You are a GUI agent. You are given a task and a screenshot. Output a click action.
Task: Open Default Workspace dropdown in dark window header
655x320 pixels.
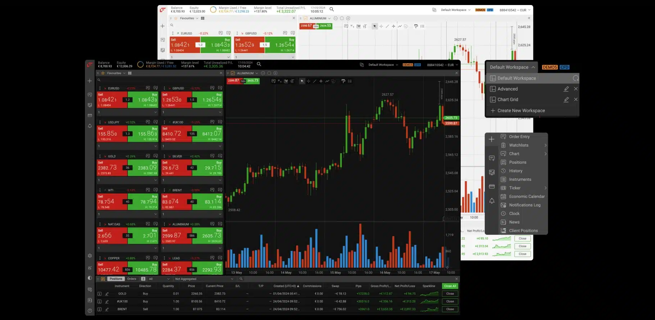point(383,65)
